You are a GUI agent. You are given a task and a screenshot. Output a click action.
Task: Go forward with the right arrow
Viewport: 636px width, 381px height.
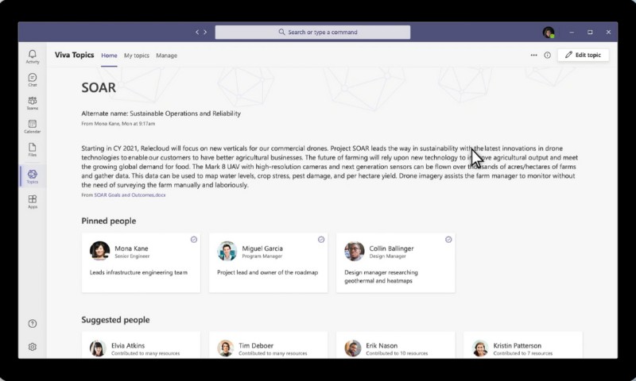point(205,32)
